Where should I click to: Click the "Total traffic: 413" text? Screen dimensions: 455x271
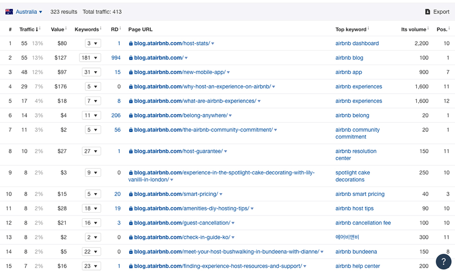102,12
